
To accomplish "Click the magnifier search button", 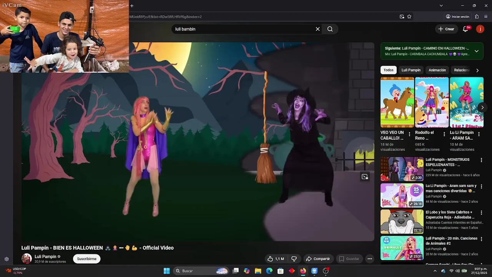I will point(330,29).
